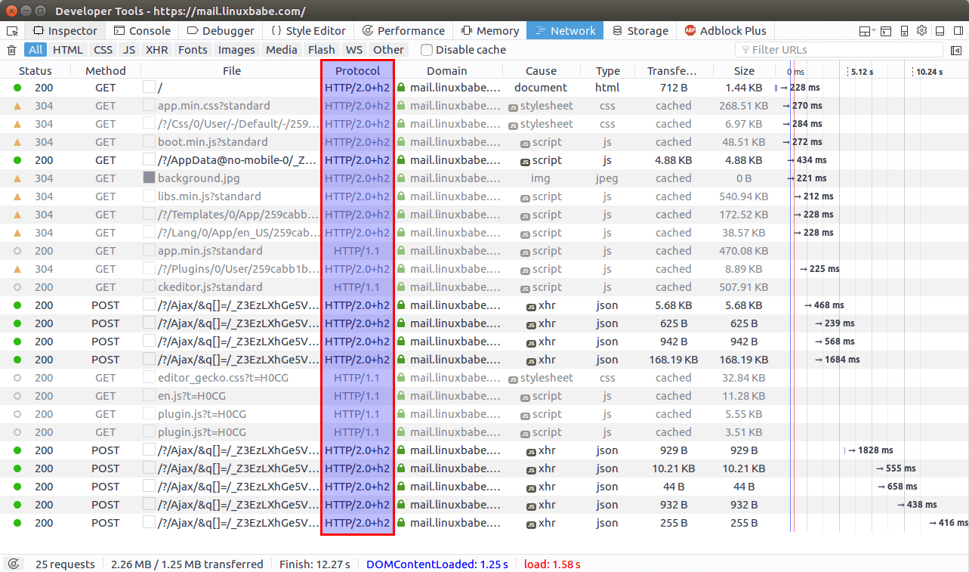Show only Fonts requests
969x572 pixels.
pyautogui.click(x=193, y=50)
